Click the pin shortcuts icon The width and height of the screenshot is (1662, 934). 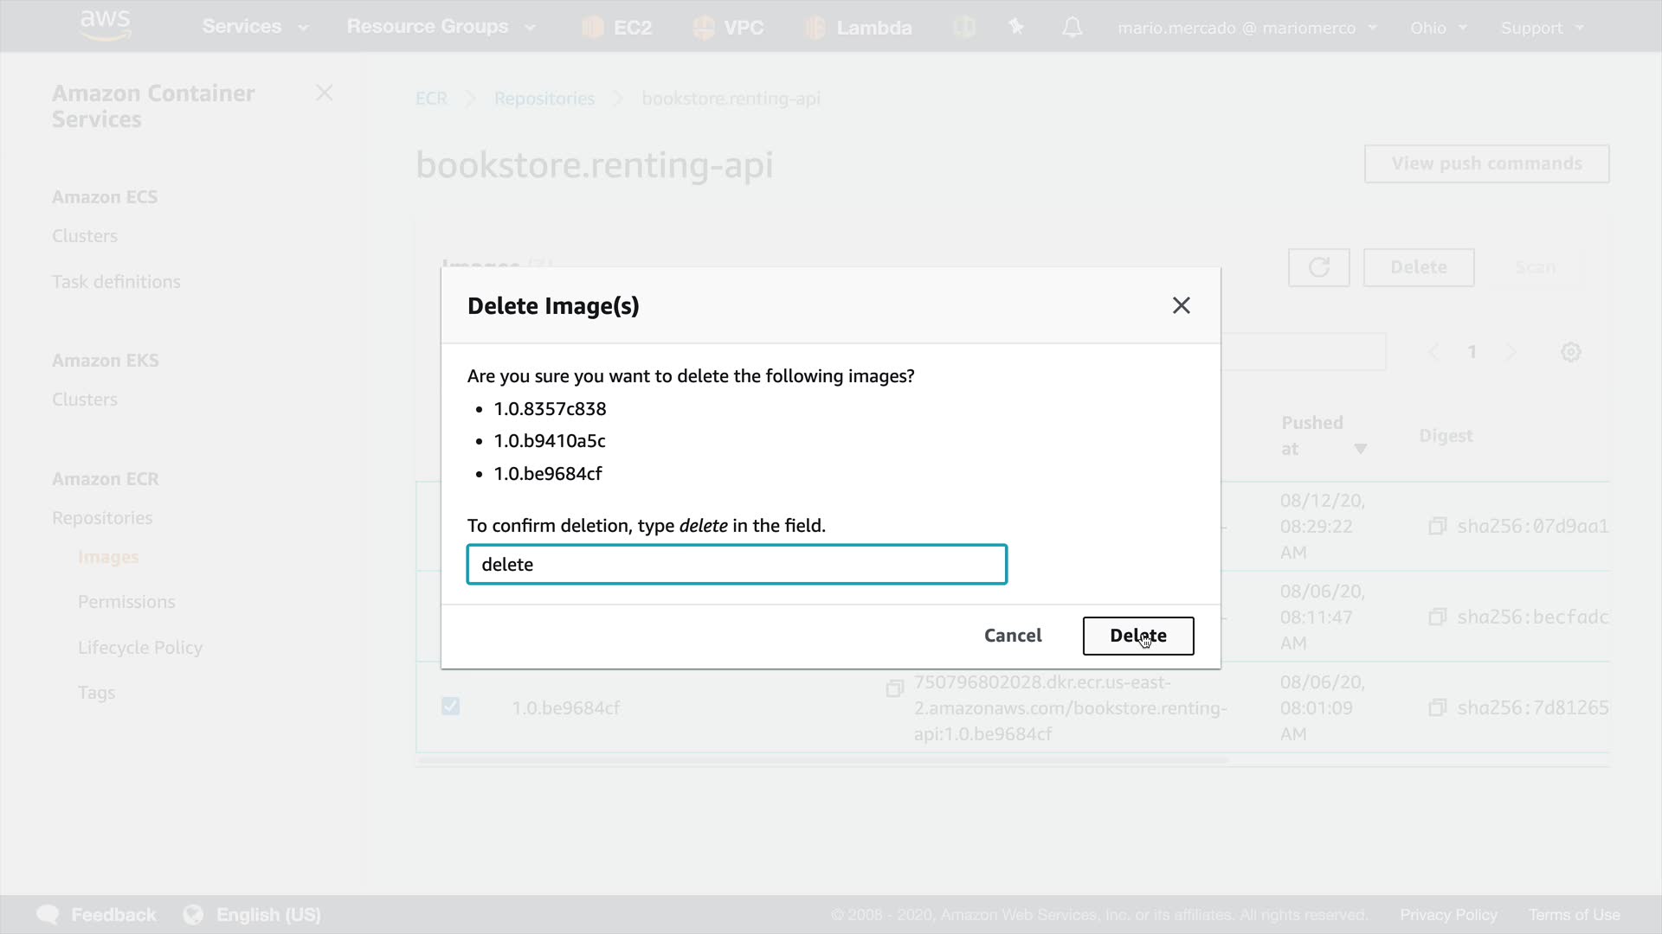click(1016, 28)
